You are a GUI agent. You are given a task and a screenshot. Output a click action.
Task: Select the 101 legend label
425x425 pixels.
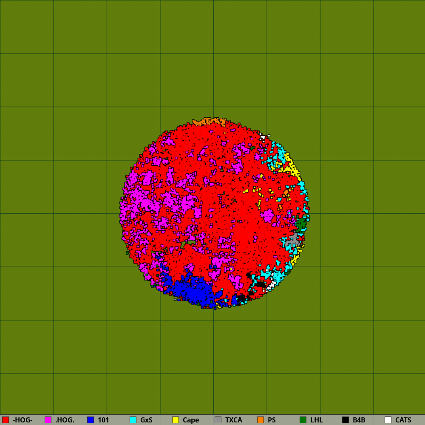(103, 420)
